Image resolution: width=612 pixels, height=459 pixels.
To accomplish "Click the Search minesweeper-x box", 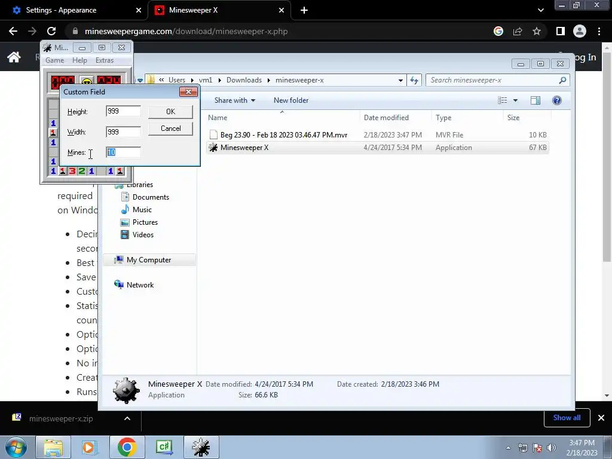I will point(498,80).
